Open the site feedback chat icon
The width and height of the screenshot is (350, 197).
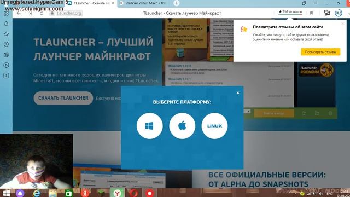[x=327, y=13]
